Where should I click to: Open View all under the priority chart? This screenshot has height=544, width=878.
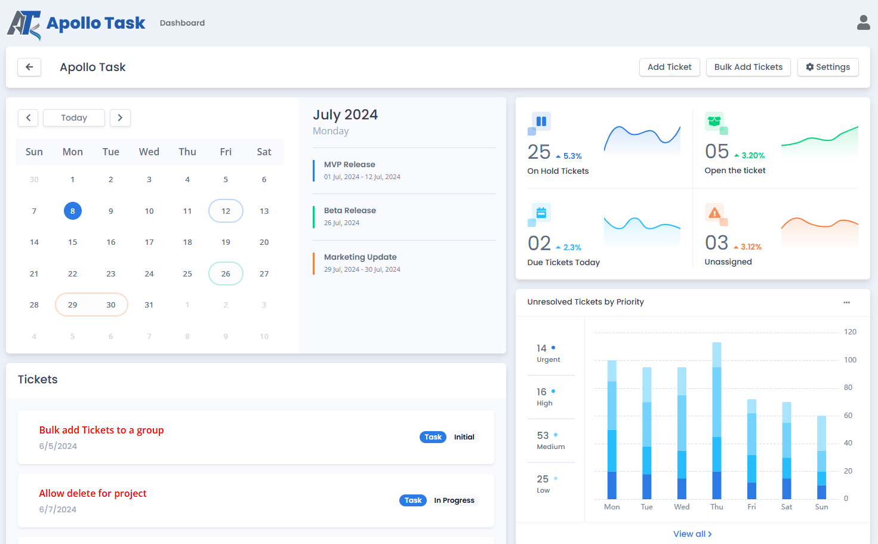pyautogui.click(x=692, y=533)
